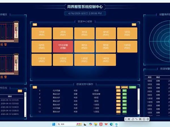
Task: Select the 8防区 zone tile
Action: point(84,47)
